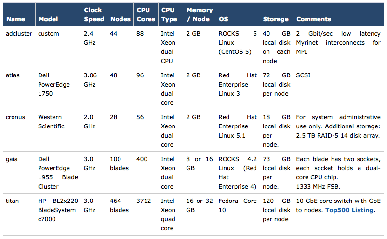Click the Comments column header
This screenshot has height=239, width=387.
click(314, 19)
